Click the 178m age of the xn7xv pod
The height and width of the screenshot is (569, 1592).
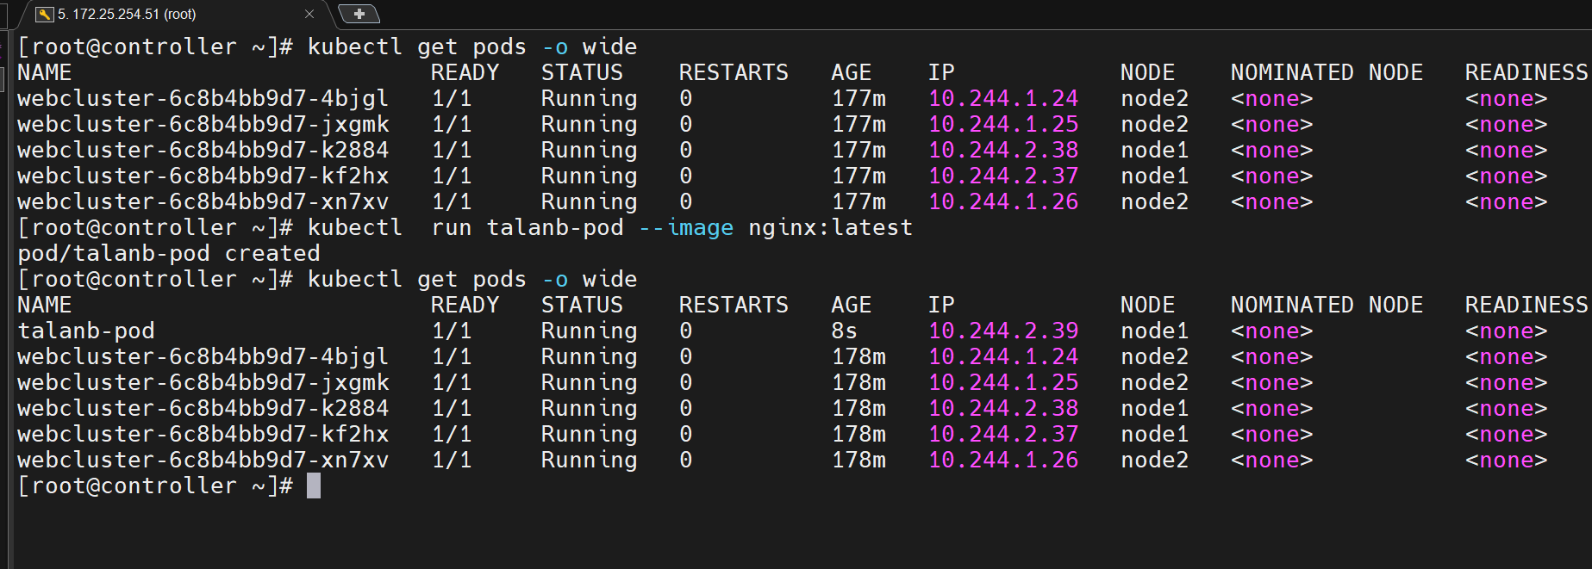pyautogui.click(x=858, y=460)
